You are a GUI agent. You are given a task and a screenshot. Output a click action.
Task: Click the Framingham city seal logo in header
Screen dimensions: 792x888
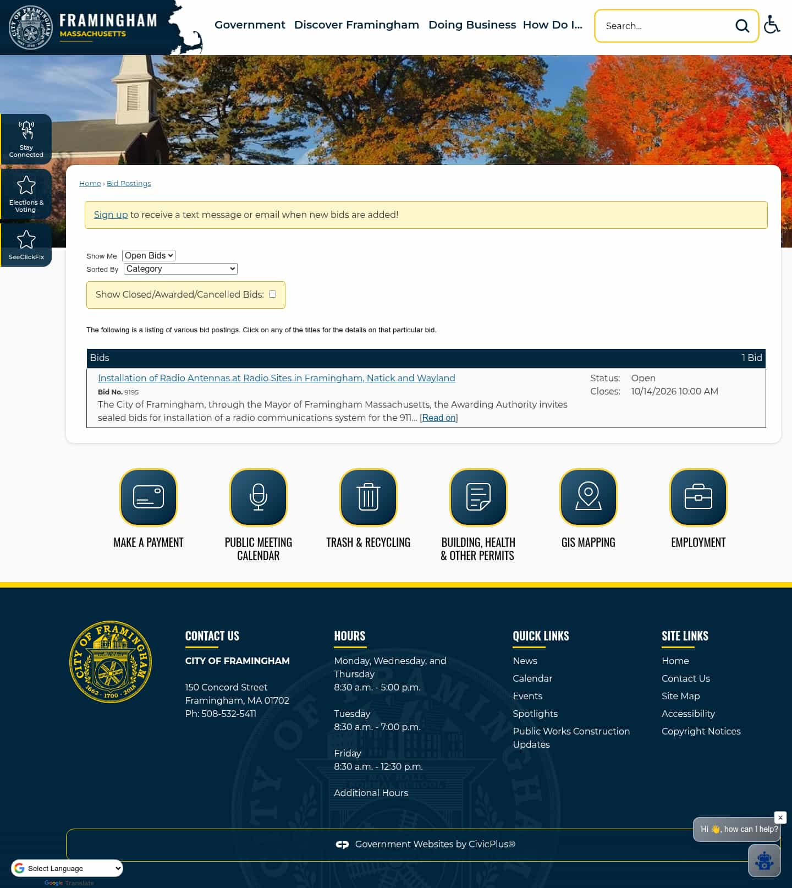pyautogui.click(x=31, y=28)
